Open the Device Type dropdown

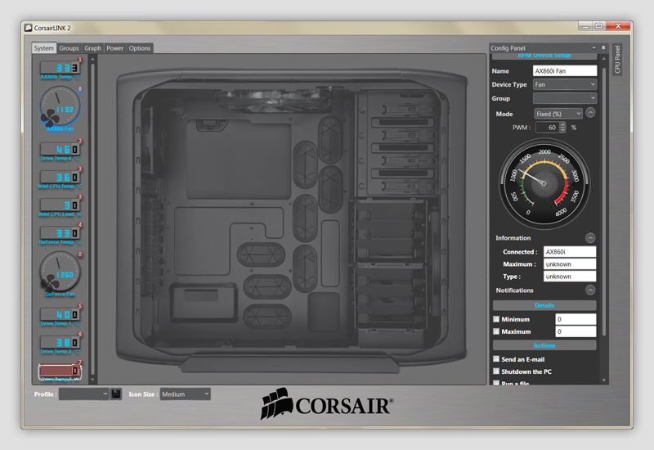pyautogui.click(x=565, y=84)
